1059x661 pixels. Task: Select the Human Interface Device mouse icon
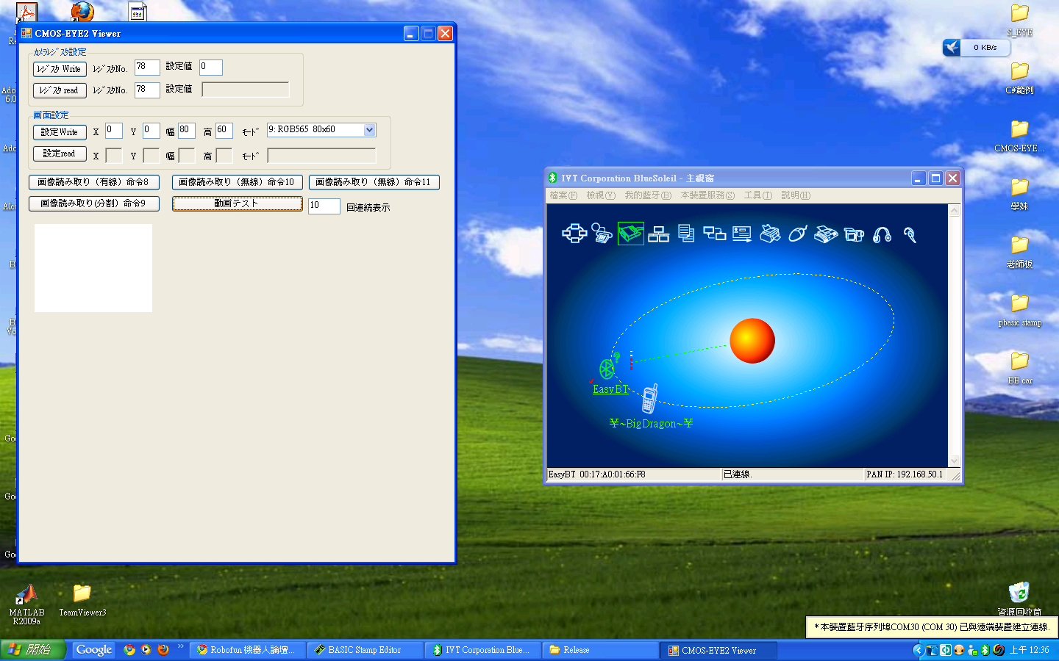pos(798,234)
